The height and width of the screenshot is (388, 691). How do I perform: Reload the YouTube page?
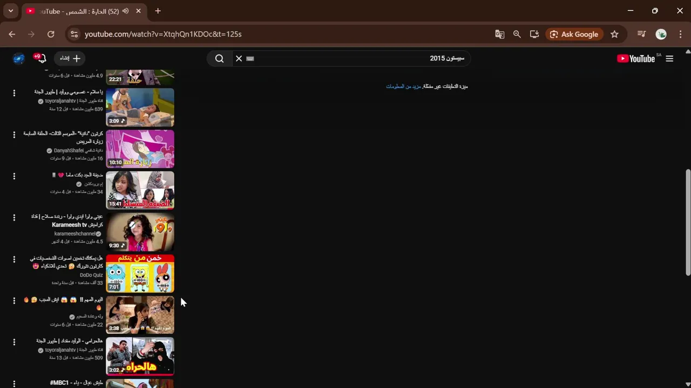[51, 34]
